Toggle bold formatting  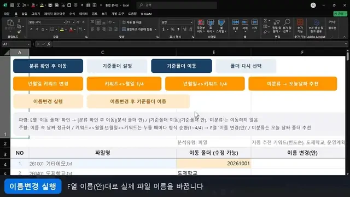(x=31, y=30)
